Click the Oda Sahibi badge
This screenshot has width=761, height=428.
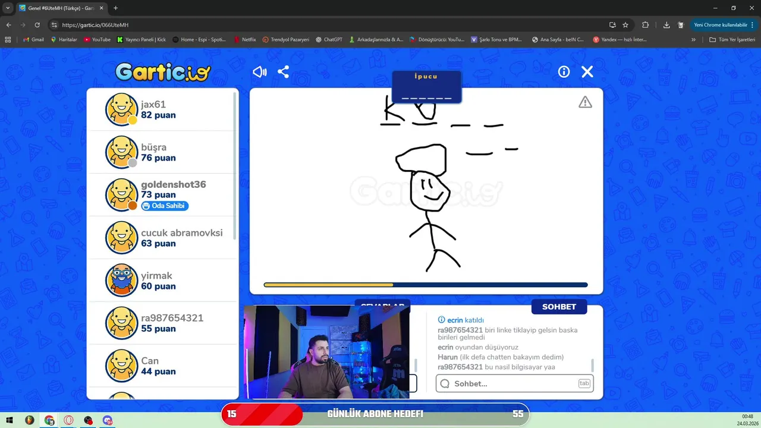click(165, 206)
